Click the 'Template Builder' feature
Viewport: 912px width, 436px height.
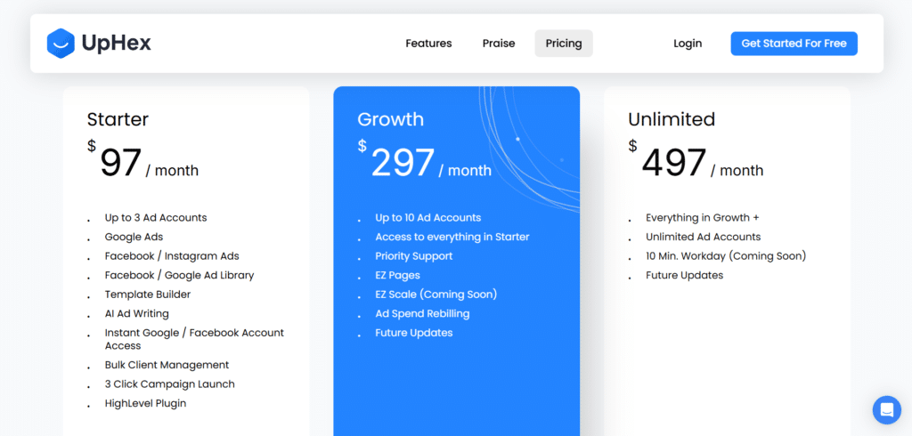pos(148,295)
